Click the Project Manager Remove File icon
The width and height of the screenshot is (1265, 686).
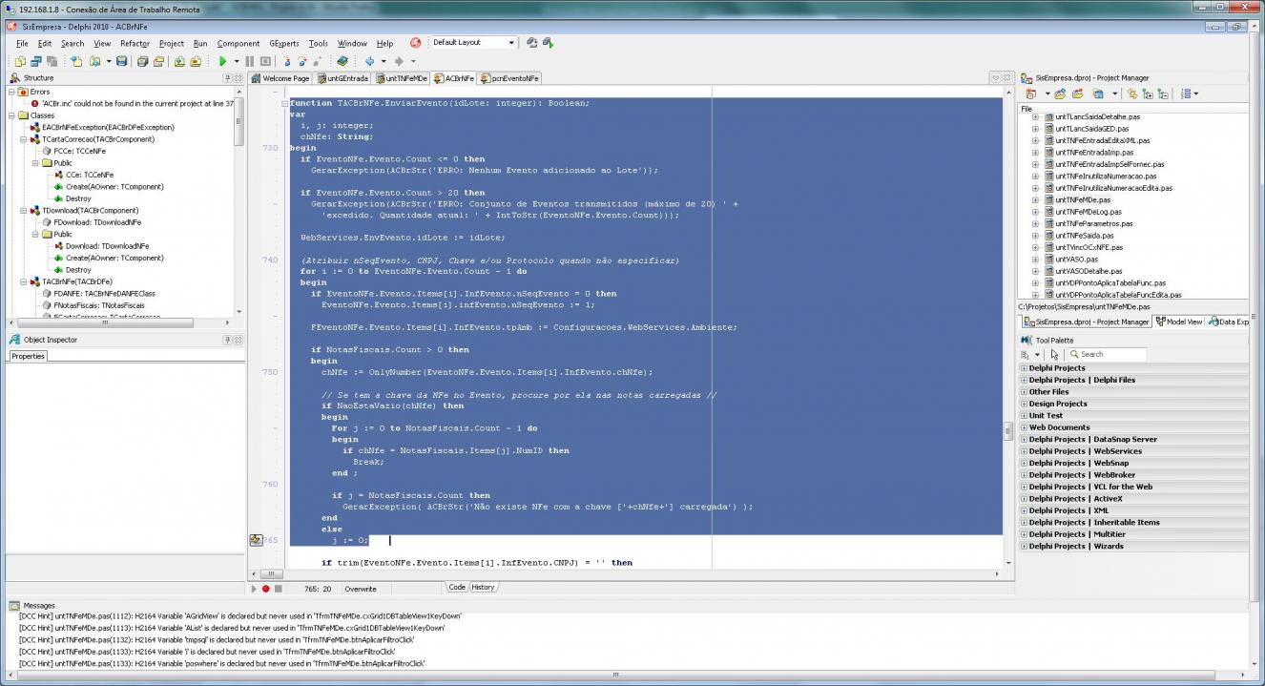tap(1078, 94)
